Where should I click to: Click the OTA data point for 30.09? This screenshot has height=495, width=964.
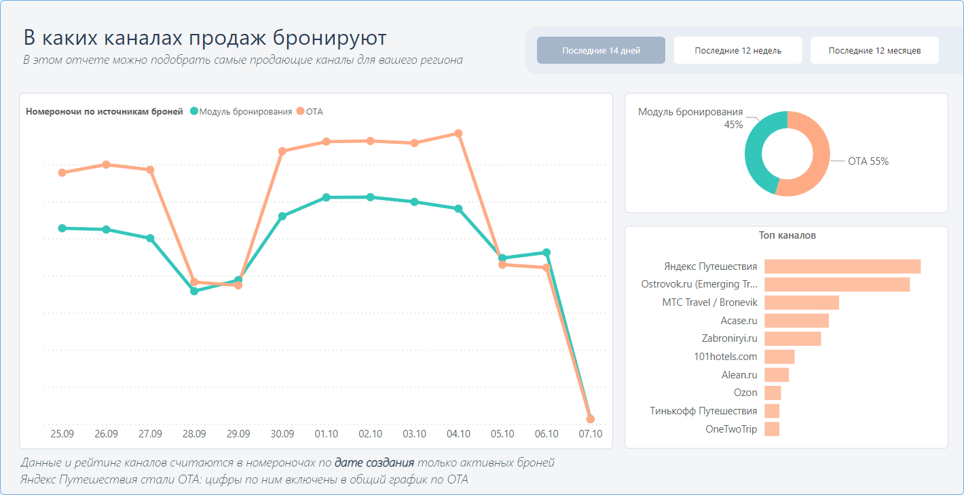[282, 151]
